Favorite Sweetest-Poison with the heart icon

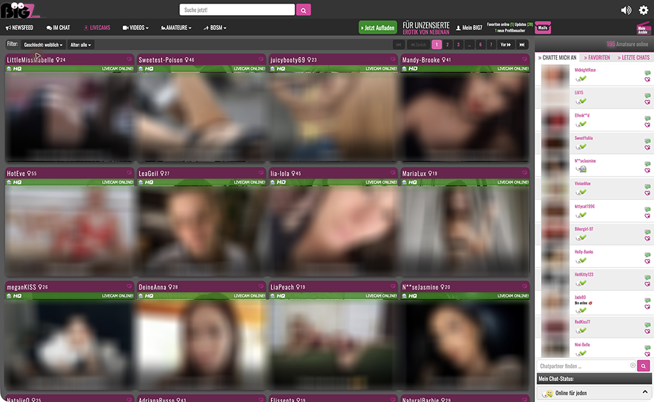click(x=261, y=59)
